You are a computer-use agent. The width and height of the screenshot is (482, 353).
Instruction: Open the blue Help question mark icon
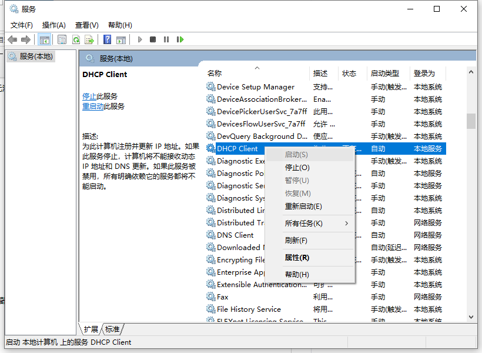tap(107, 39)
